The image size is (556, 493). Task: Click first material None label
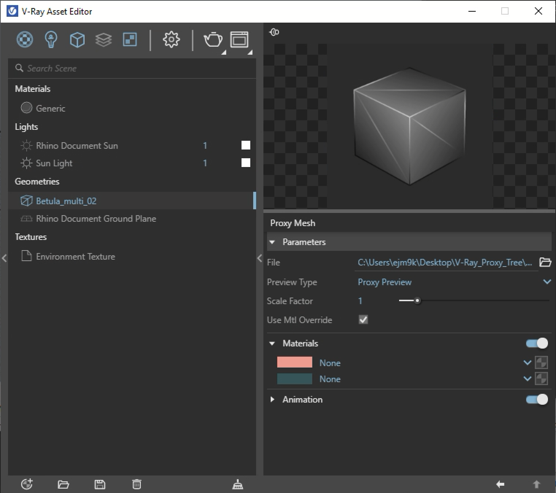tap(330, 363)
